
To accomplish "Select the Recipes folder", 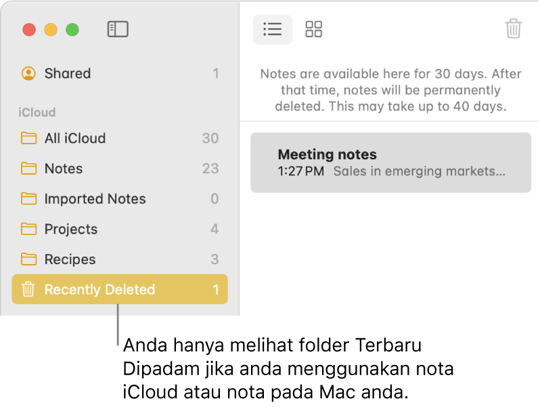I will 120,259.
